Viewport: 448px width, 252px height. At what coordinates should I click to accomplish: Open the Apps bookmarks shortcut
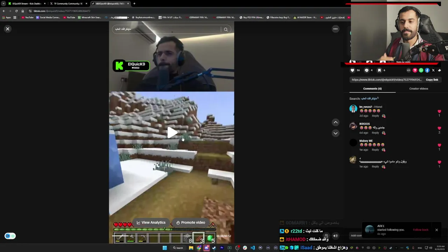6,17
